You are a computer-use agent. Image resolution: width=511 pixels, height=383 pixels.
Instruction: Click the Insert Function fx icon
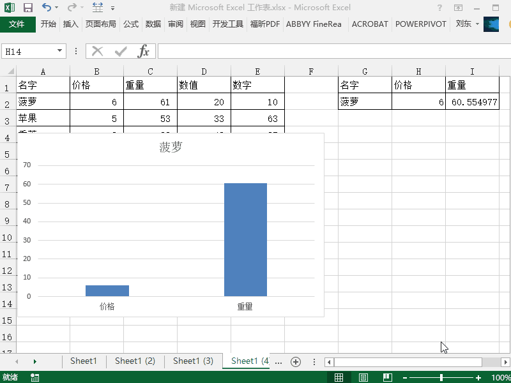point(144,51)
